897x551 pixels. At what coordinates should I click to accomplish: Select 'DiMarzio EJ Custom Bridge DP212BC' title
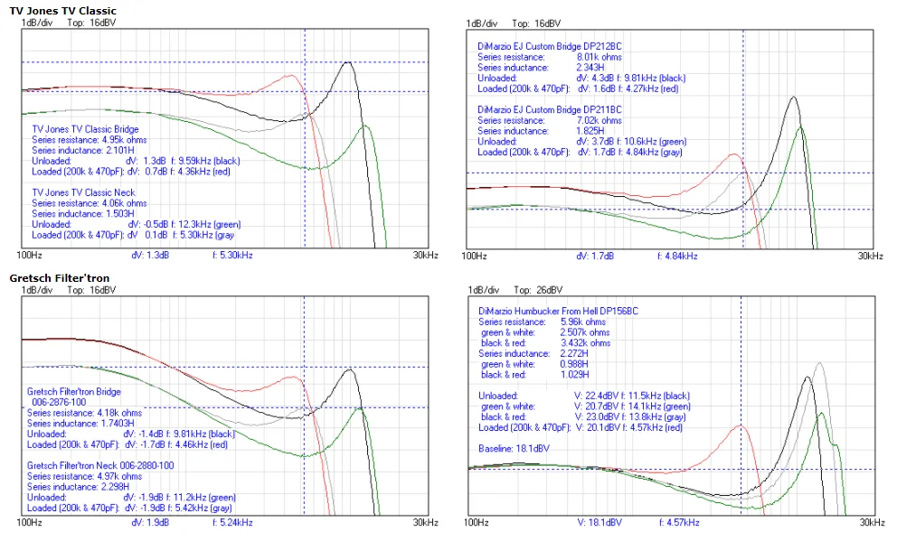coord(550,46)
